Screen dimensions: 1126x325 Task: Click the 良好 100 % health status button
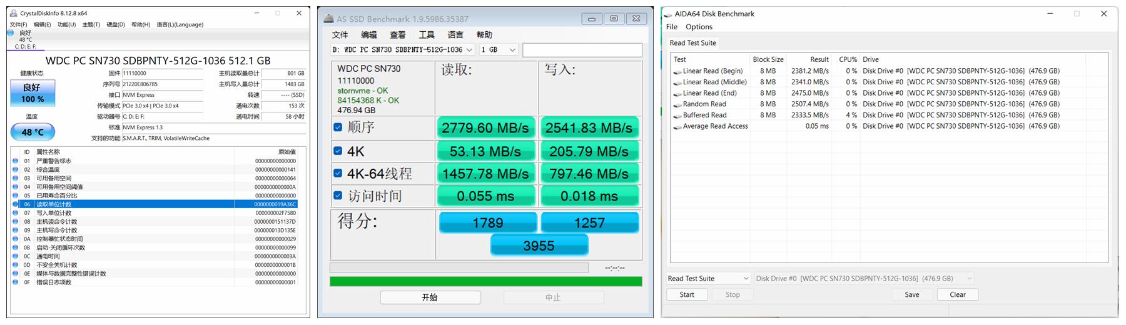[x=33, y=93]
